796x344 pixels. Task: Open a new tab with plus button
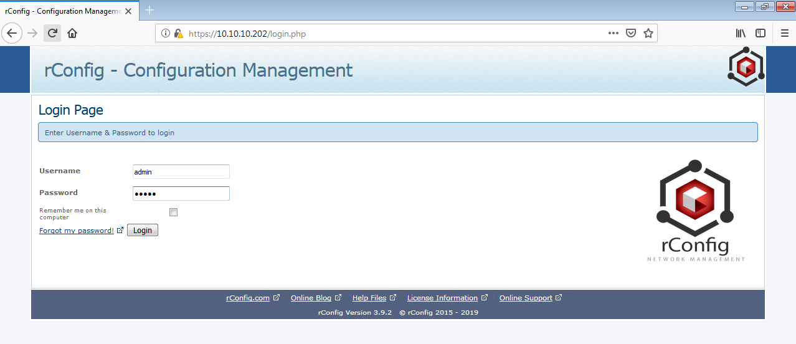[x=149, y=10]
